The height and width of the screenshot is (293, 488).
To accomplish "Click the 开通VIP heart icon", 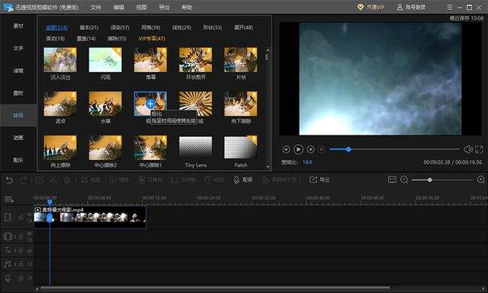I will (x=360, y=7).
